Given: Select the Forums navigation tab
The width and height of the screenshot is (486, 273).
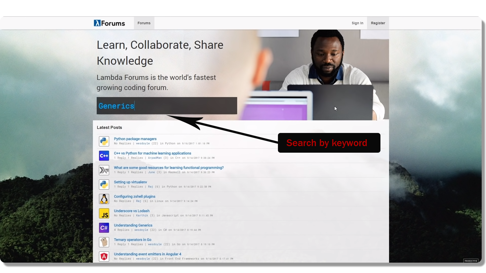Looking at the screenshot, I should (144, 23).
